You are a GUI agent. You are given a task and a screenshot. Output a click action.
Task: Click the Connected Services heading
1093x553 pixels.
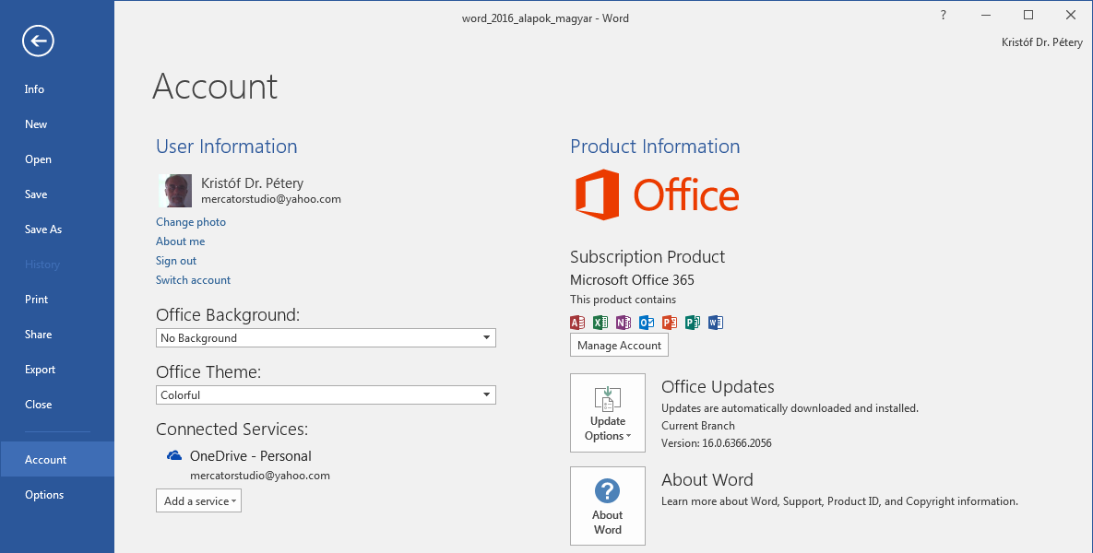click(232, 429)
